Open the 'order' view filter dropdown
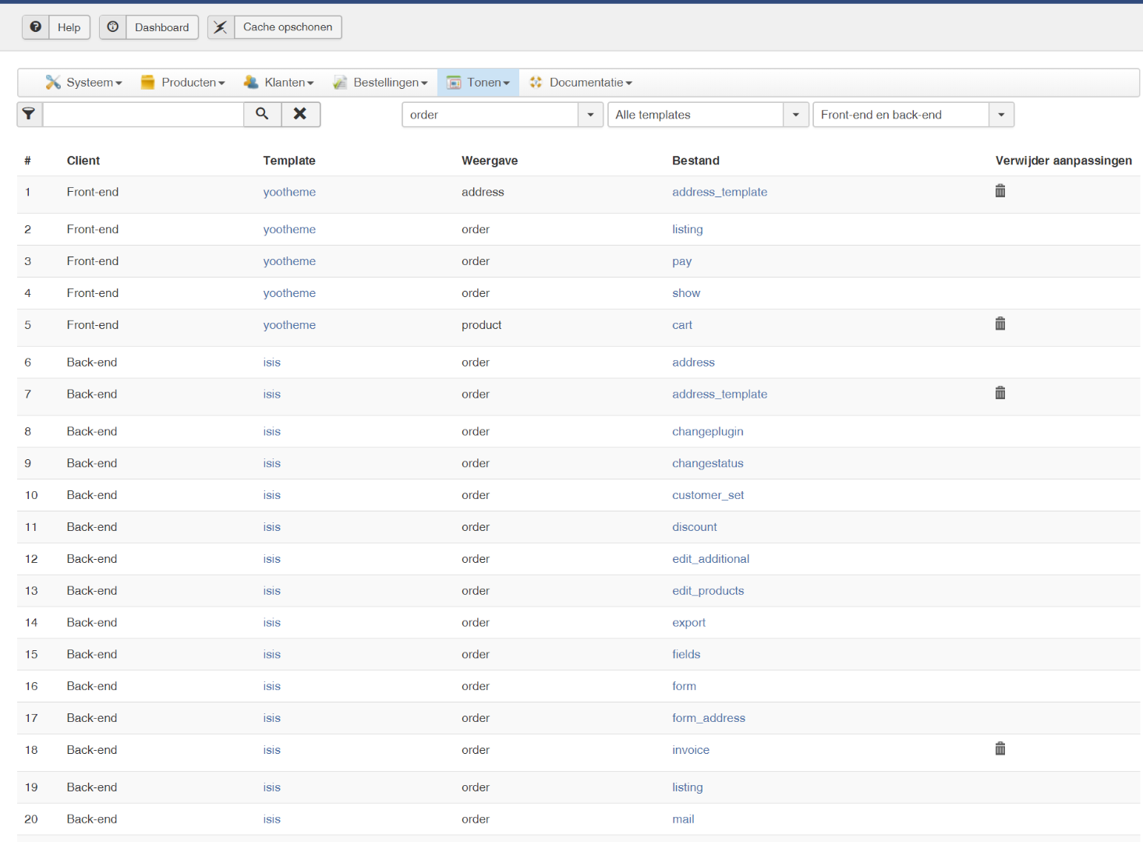 coord(590,115)
